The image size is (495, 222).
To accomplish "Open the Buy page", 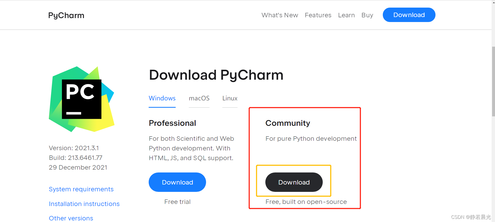I will click(367, 15).
